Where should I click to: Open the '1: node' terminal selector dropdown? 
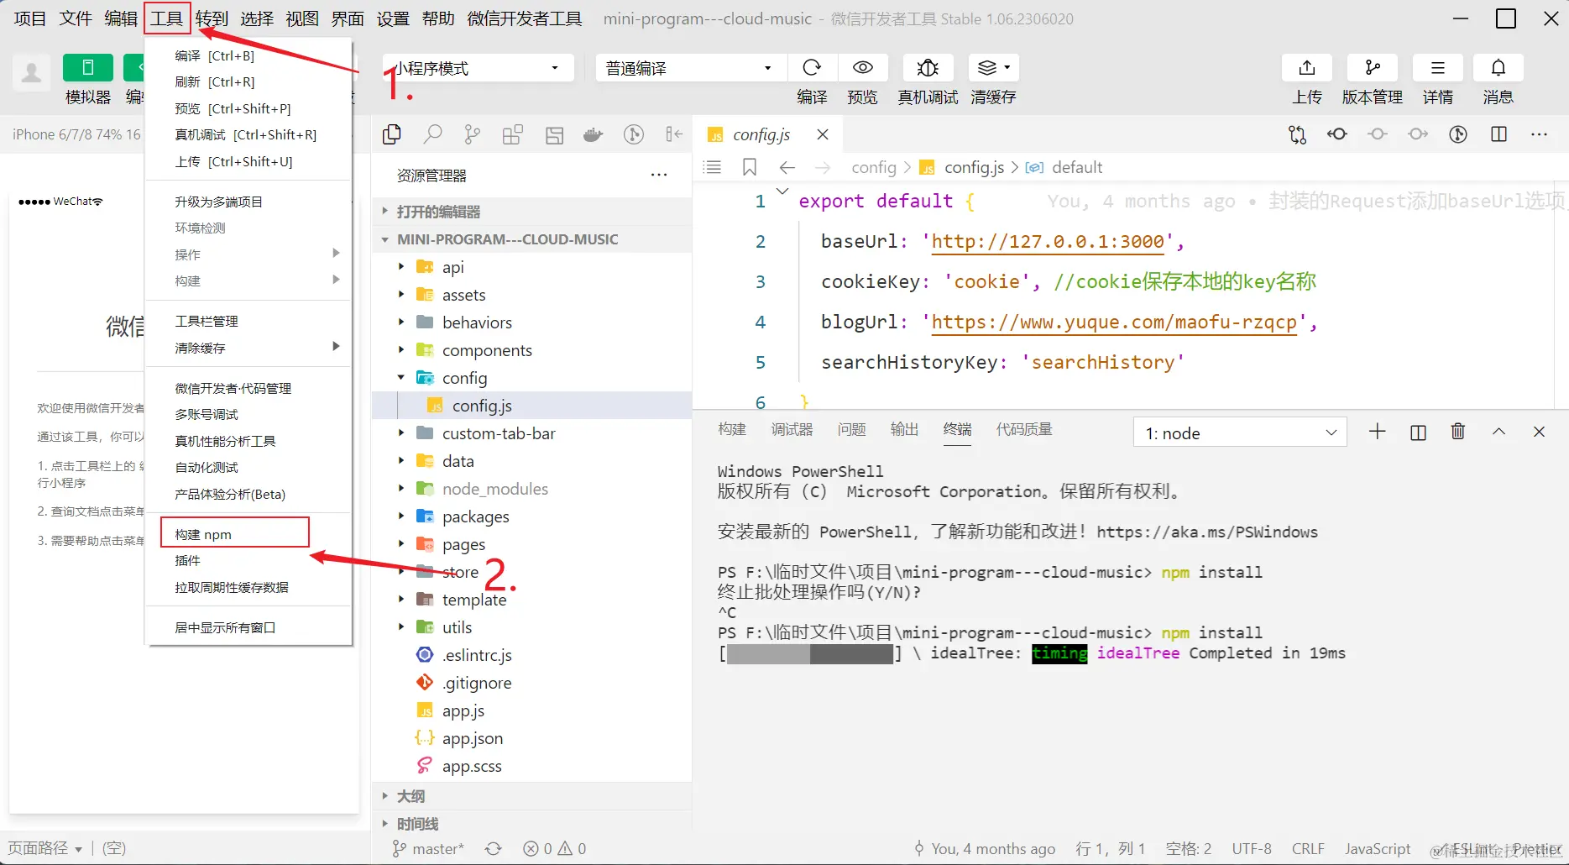coord(1240,432)
